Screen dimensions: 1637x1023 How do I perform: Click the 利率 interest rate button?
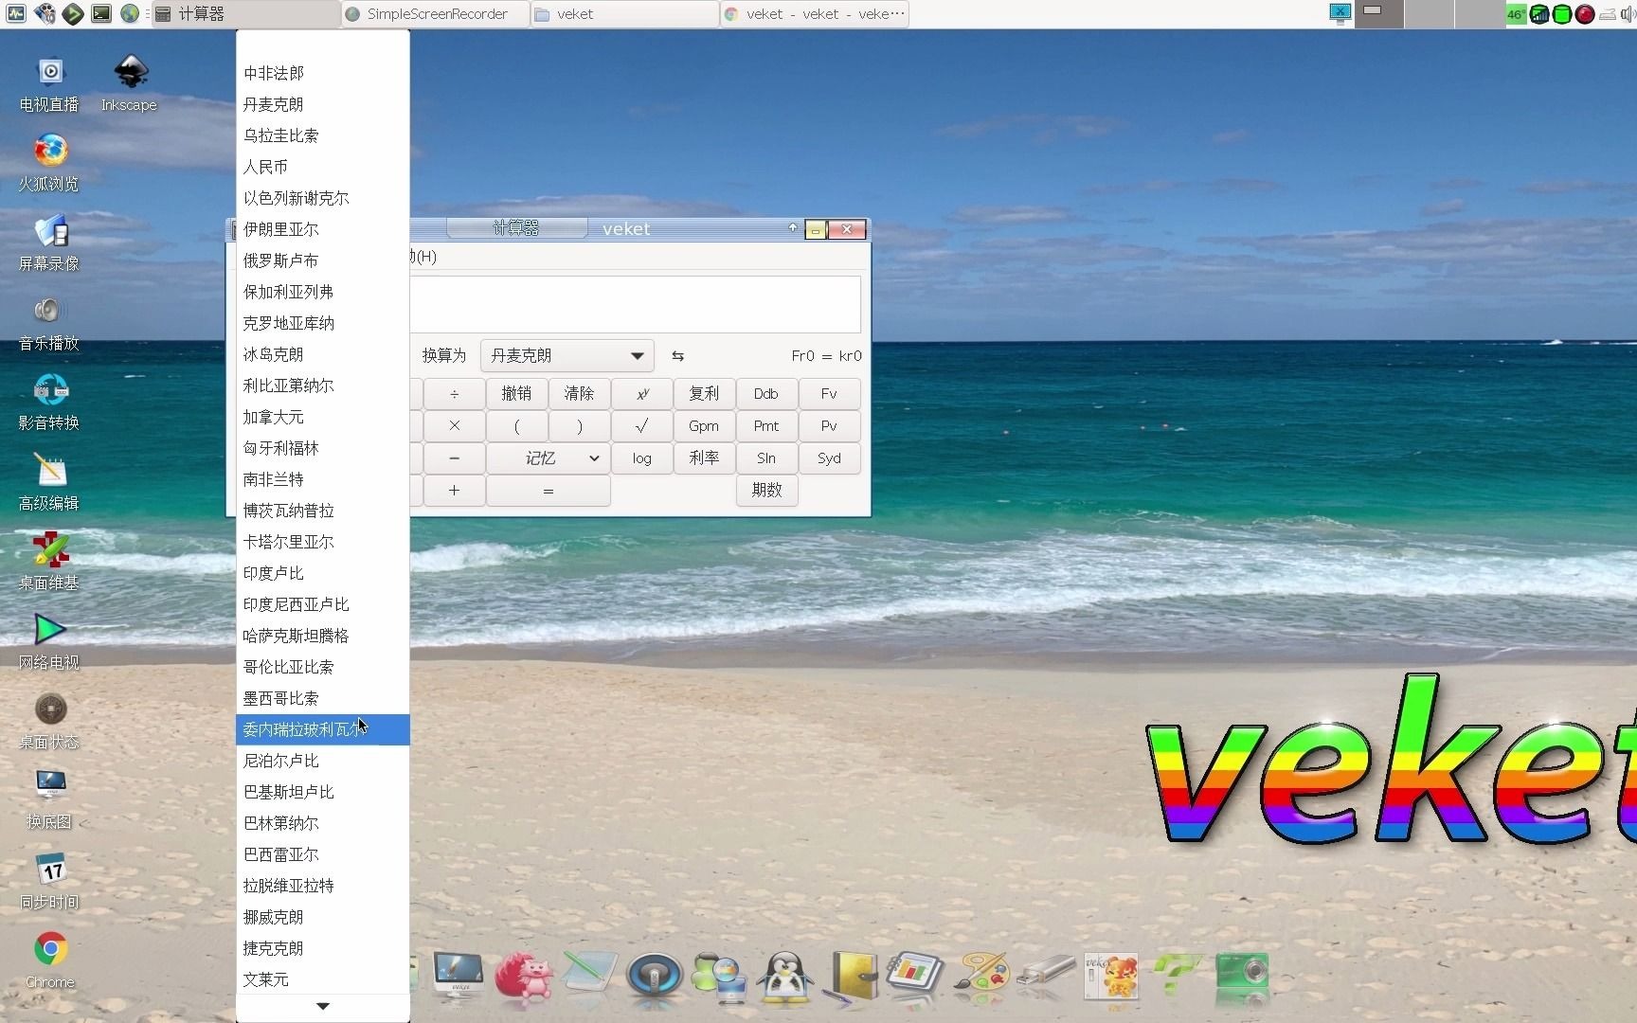point(704,458)
